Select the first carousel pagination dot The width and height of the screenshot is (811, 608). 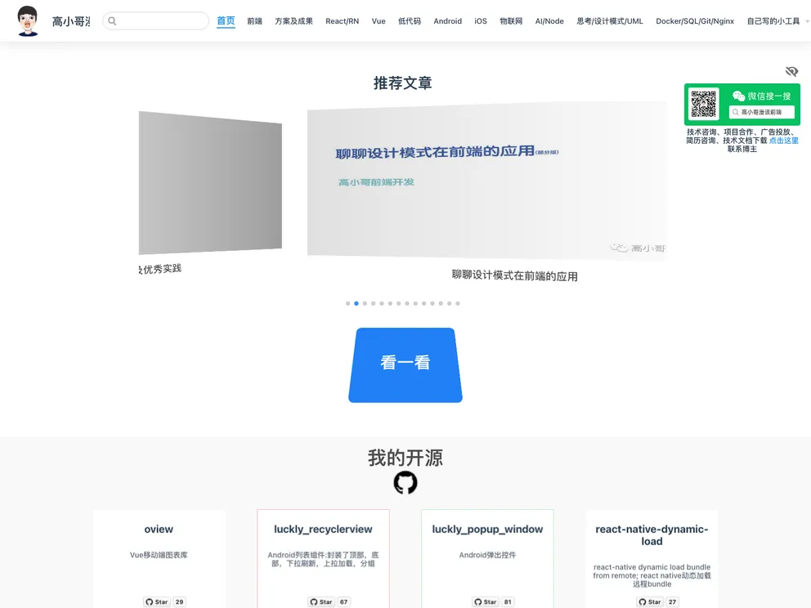click(x=347, y=303)
